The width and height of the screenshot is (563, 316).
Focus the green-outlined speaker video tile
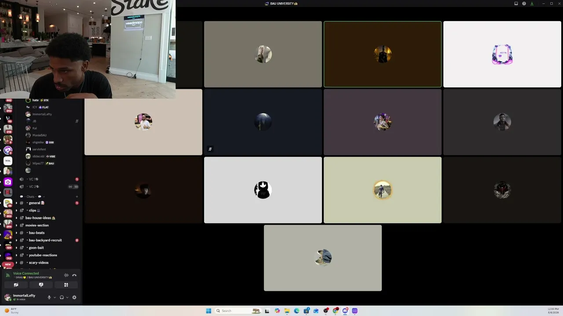coord(383,54)
